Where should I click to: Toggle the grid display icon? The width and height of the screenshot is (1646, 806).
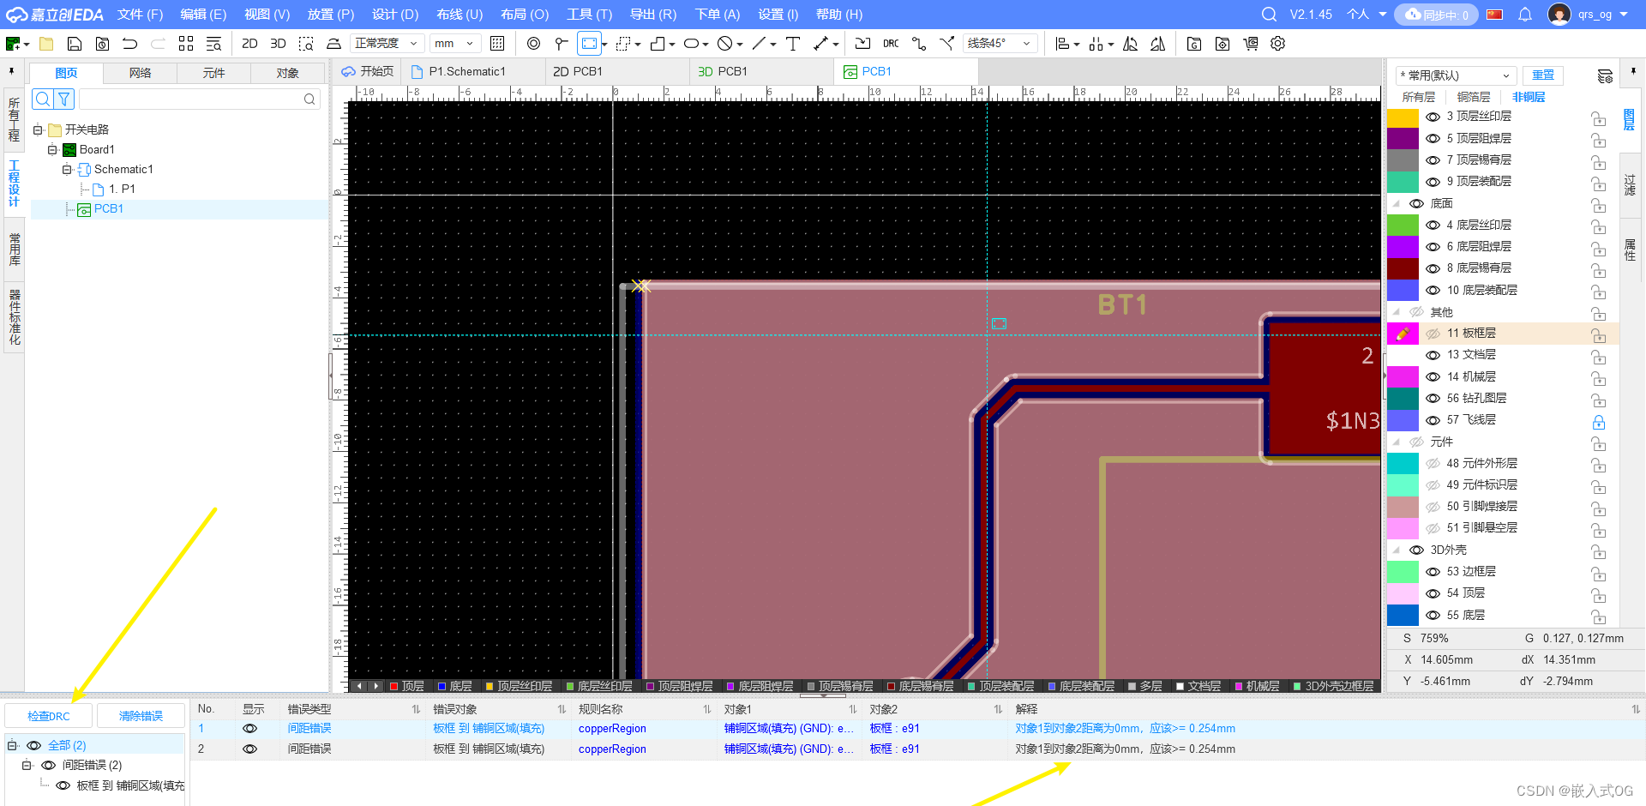point(497,44)
